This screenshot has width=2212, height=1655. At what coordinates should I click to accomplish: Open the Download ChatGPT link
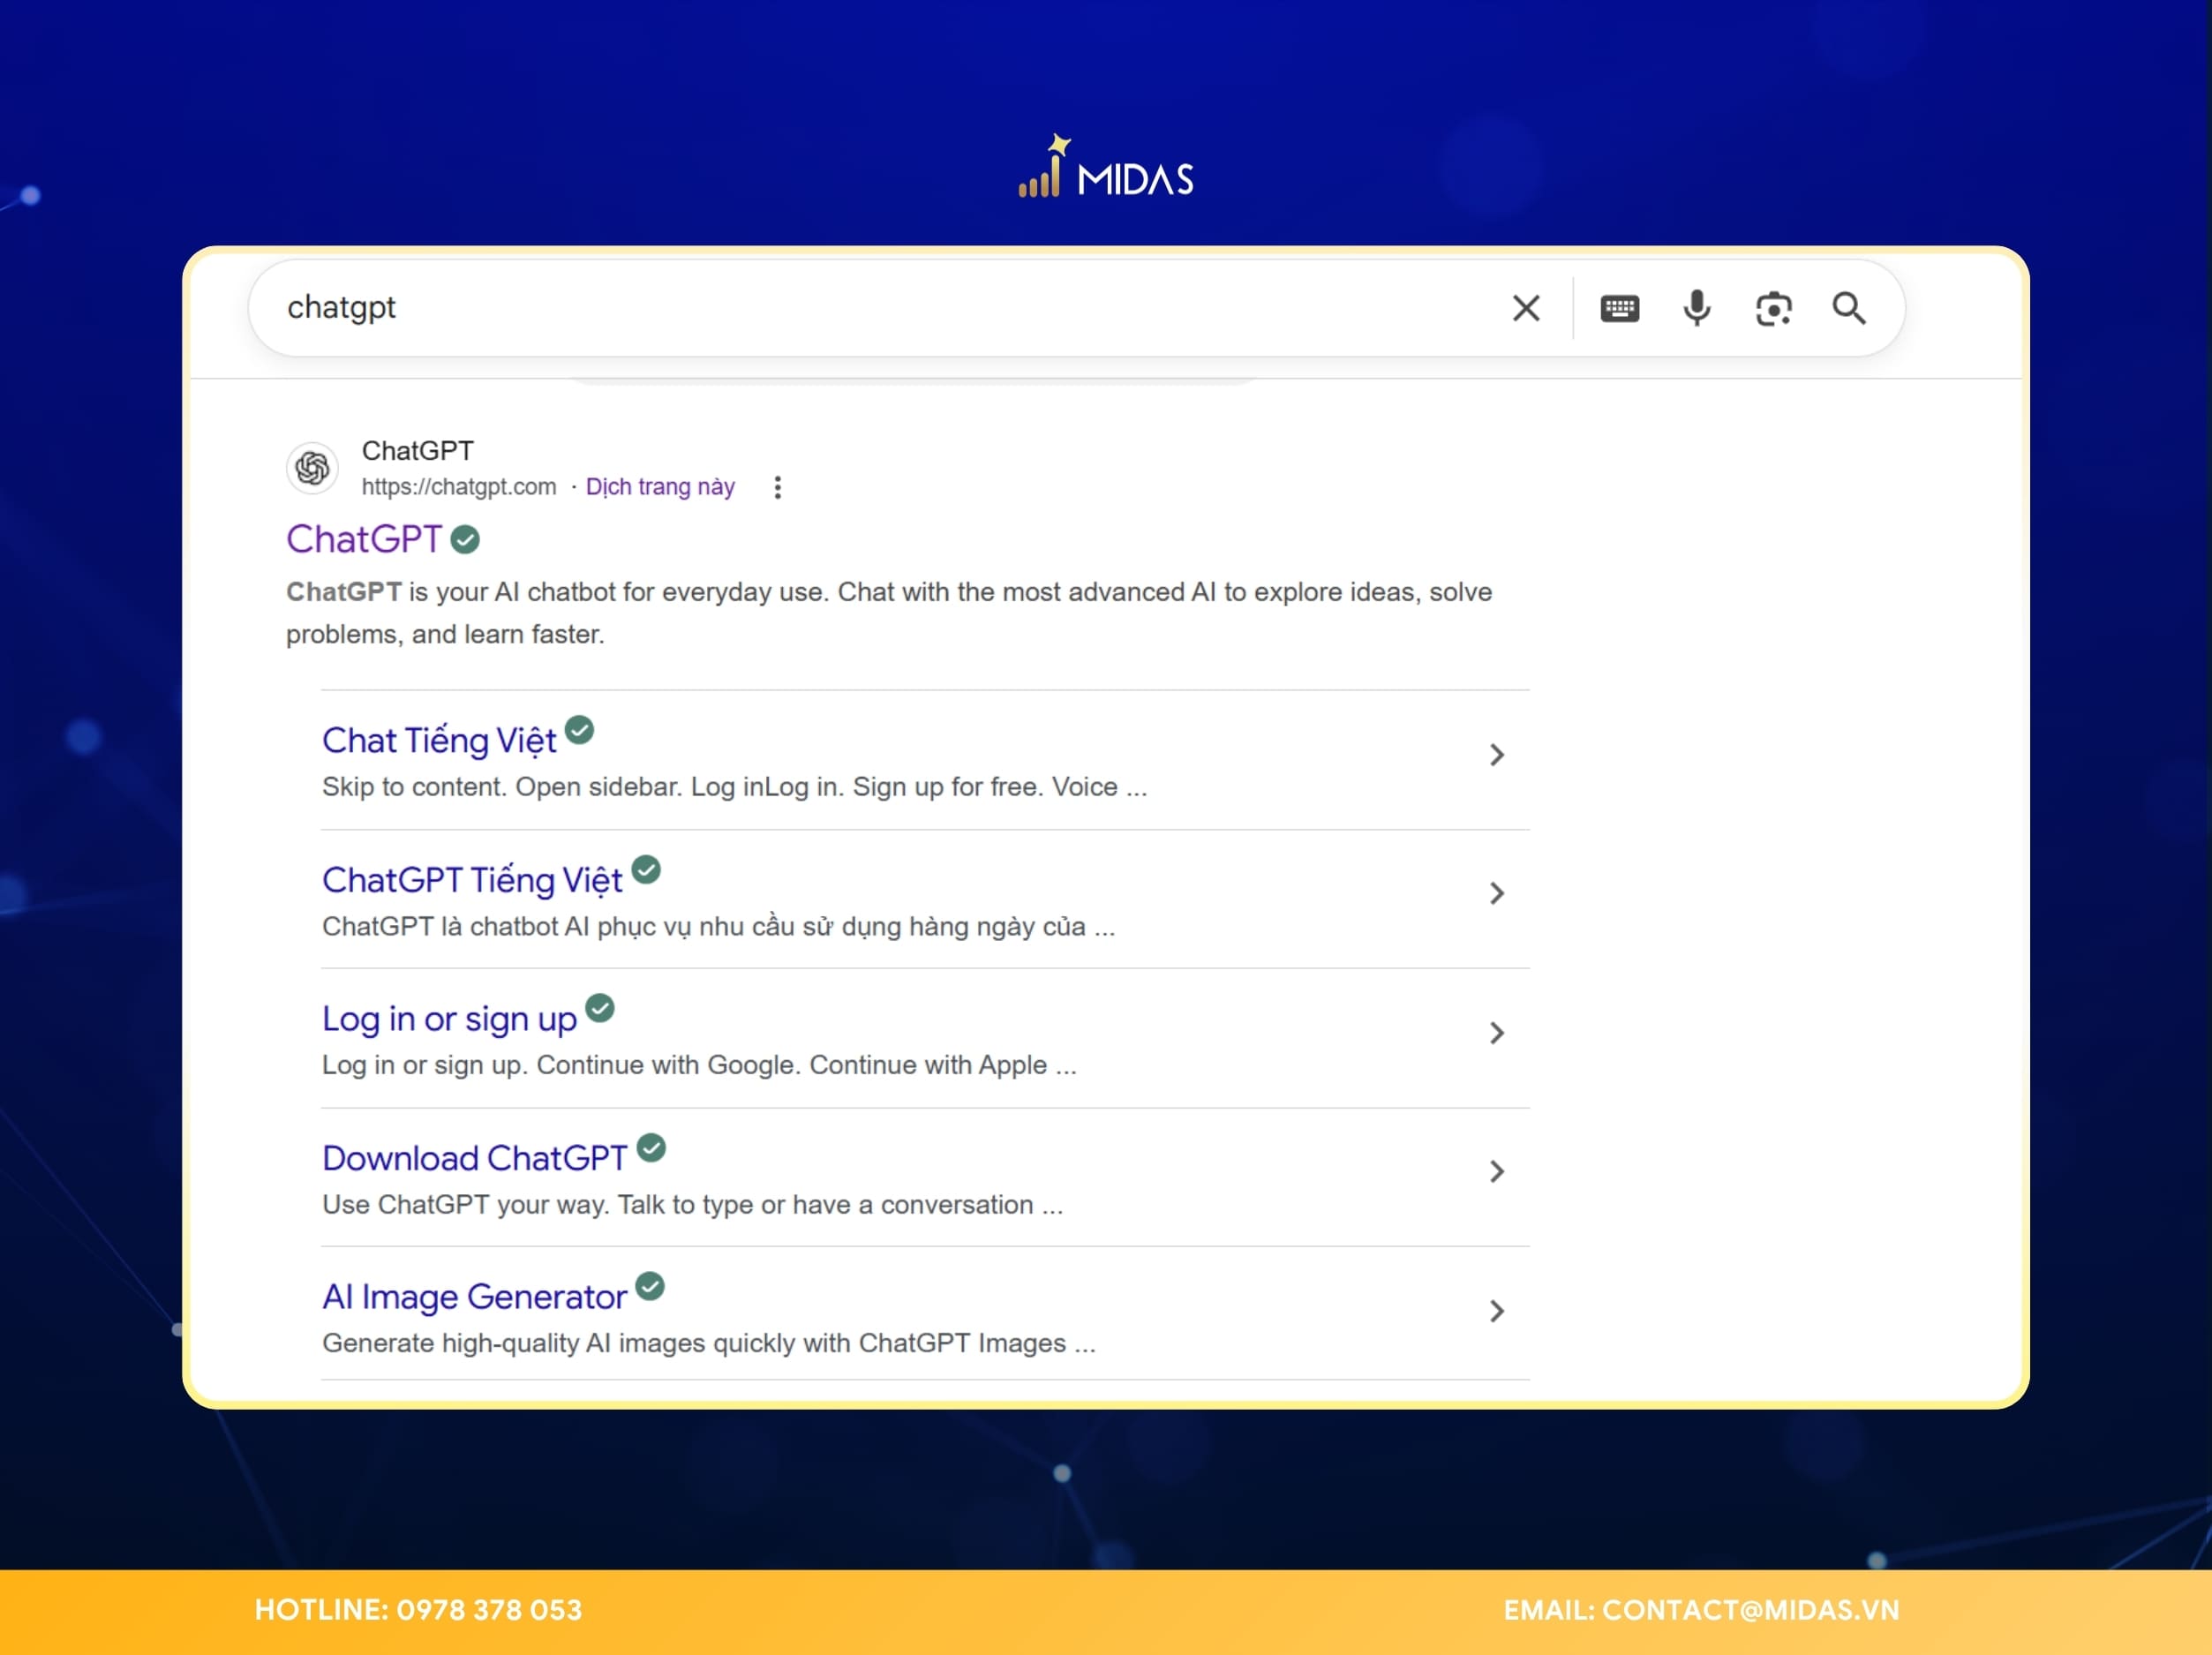coord(475,1158)
